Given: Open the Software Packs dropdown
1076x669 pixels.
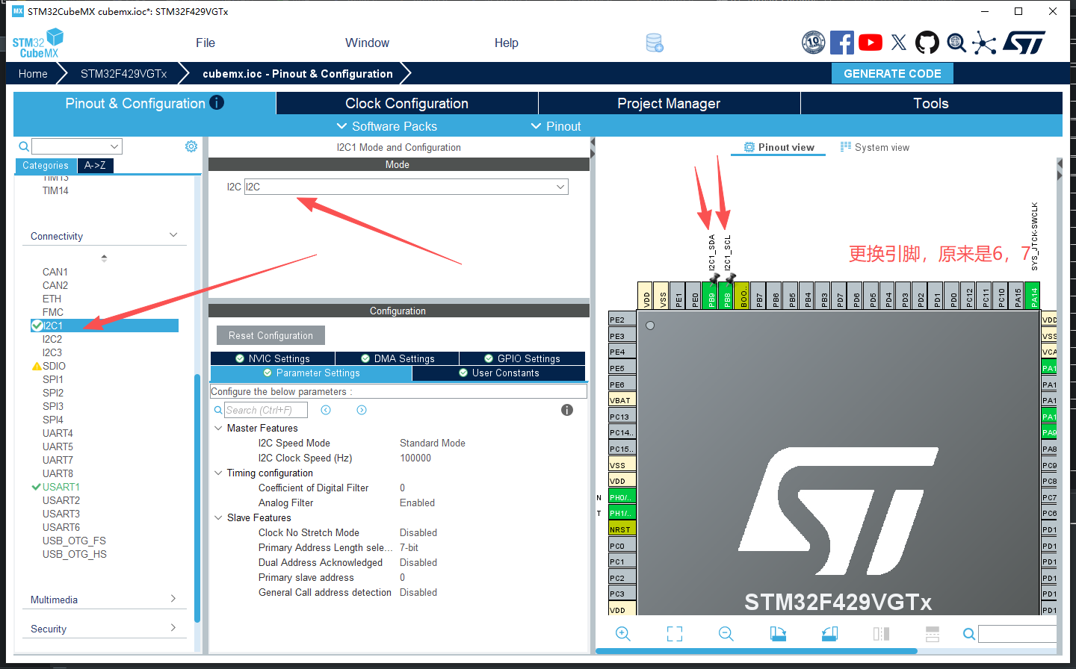Looking at the screenshot, I should 387,126.
